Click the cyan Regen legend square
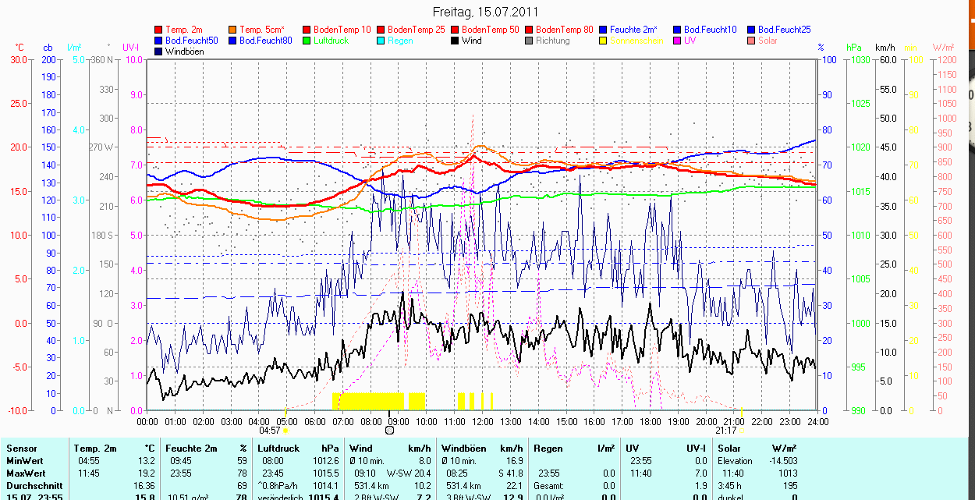This screenshot has height=500, width=975. [381, 41]
